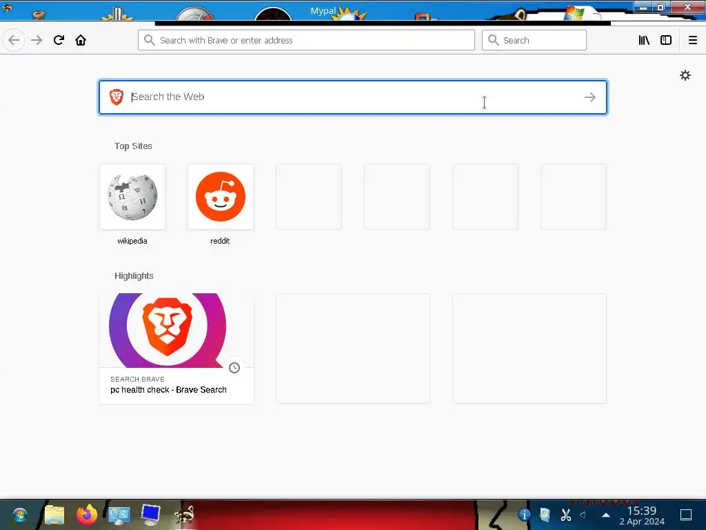Image resolution: width=706 pixels, height=530 pixels.
Task: Go back with the browser back arrow
Action: pyautogui.click(x=14, y=41)
